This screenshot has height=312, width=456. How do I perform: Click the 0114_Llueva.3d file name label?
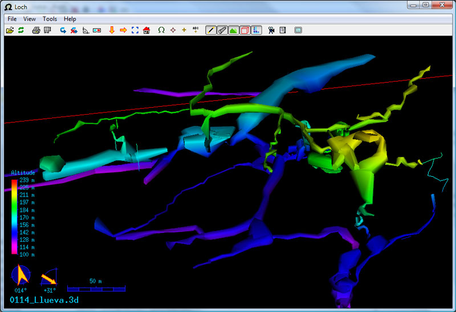(x=44, y=300)
